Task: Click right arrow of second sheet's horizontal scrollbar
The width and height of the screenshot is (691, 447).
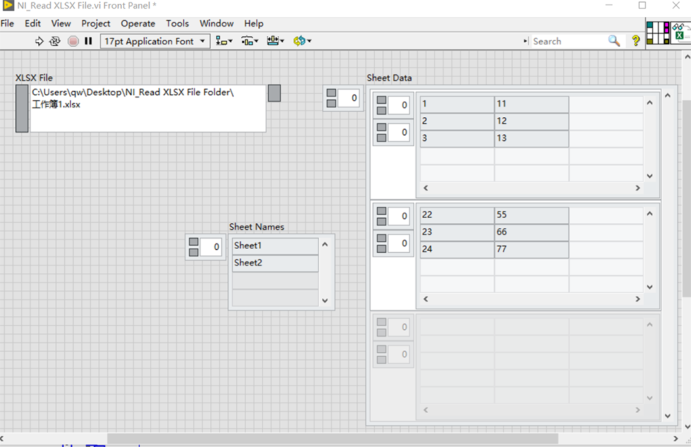Action: tap(637, 299)
